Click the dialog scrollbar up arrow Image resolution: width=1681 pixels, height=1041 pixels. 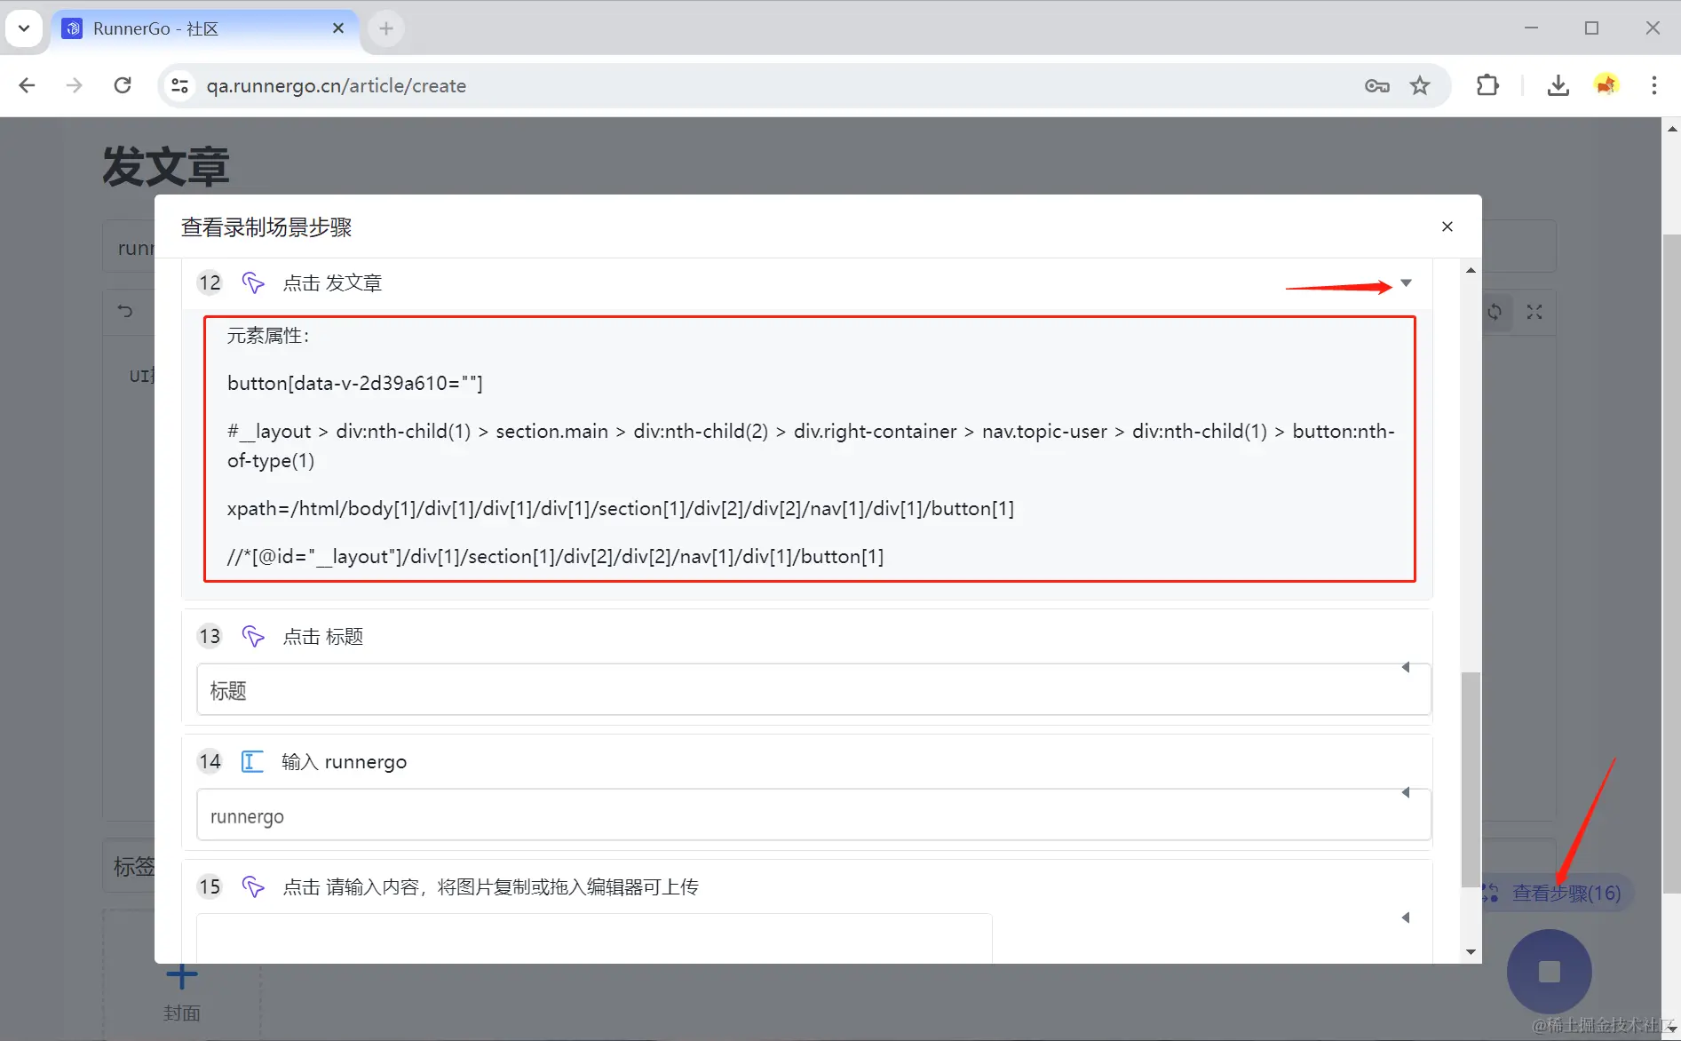[x=1471, y=270]
